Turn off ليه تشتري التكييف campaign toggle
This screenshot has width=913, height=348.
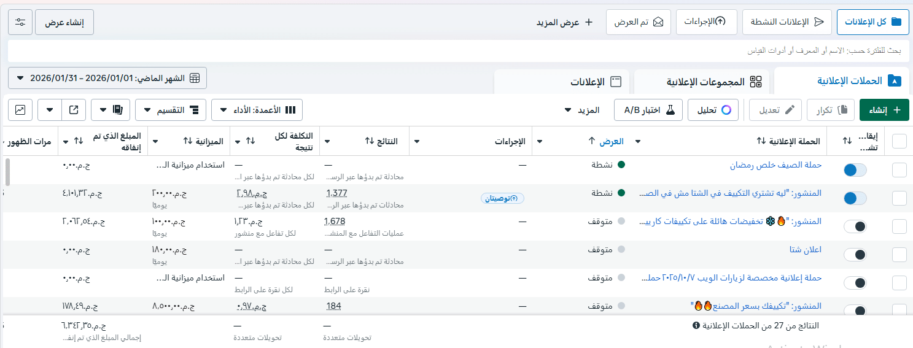[x=855, y=198]
